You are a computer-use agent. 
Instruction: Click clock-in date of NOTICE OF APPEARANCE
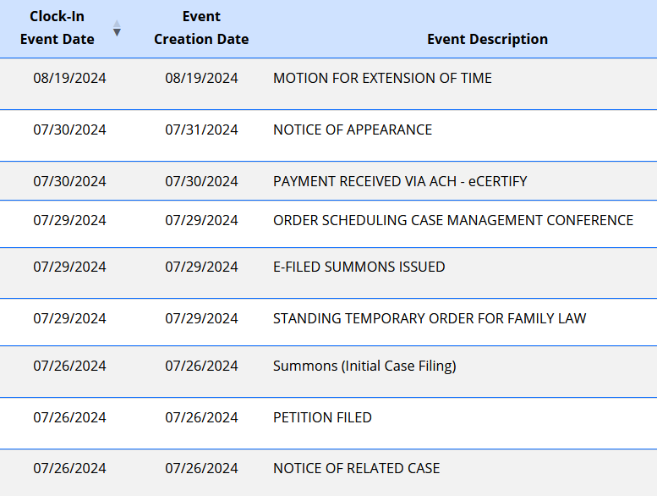coord(70,130)
